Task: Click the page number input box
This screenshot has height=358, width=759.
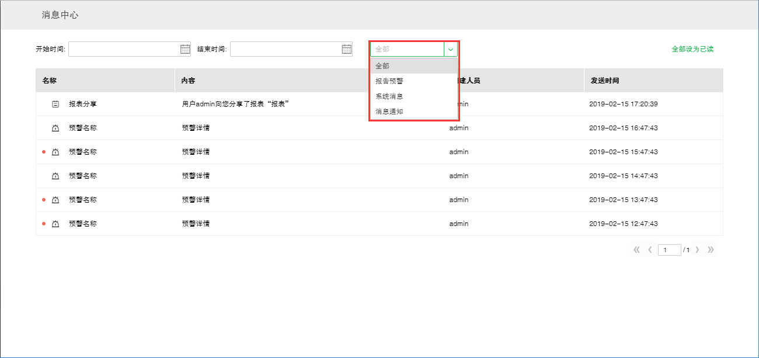Action: coord(669,250)
